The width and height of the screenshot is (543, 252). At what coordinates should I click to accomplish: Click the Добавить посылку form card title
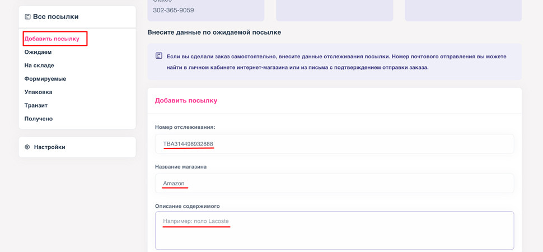186,101
